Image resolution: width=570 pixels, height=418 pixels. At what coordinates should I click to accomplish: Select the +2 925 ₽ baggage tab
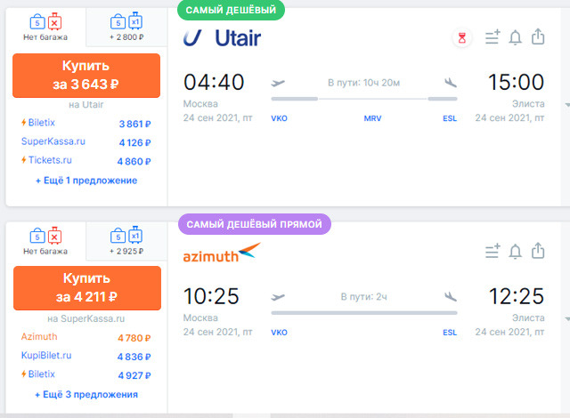126,241
